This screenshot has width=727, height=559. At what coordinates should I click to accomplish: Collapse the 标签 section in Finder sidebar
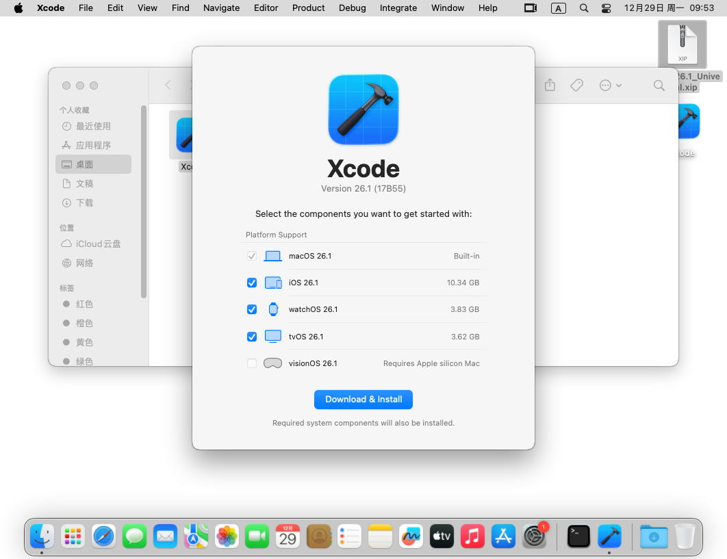[x=66, y=287]
